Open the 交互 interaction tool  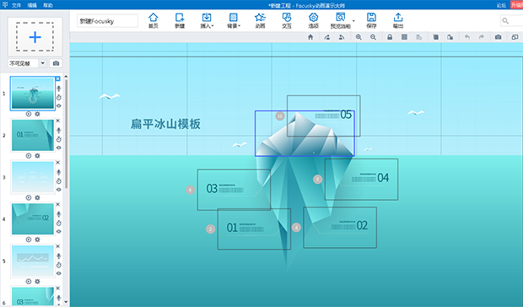pos(287,21)
